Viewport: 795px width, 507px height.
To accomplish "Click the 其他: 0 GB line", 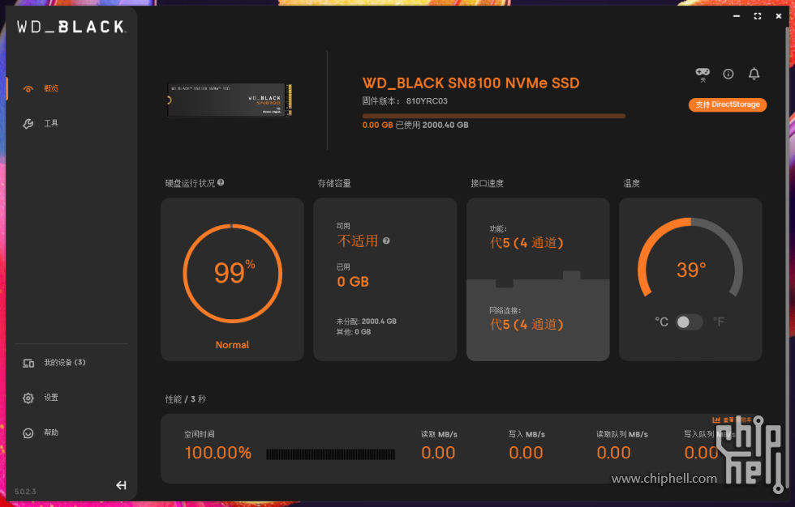I will 354,332.
